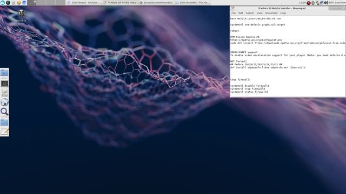
Task: Click the 'VDPAU/VAAPI support' line
Action: click(x=244, y=52)
